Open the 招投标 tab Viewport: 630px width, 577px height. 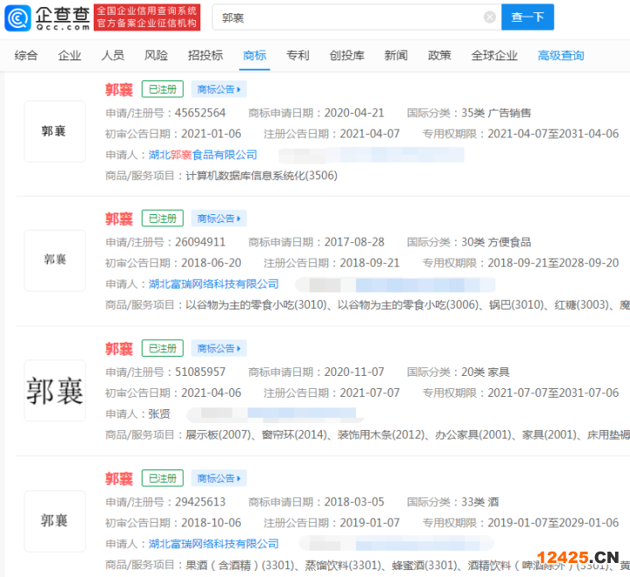[x=206, y=55]
